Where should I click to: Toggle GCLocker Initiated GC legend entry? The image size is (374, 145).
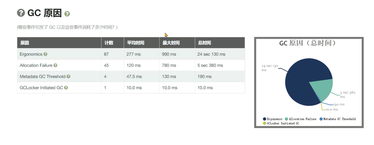(281, 123)
